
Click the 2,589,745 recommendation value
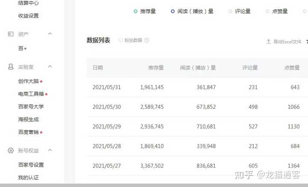click(152, 107)
